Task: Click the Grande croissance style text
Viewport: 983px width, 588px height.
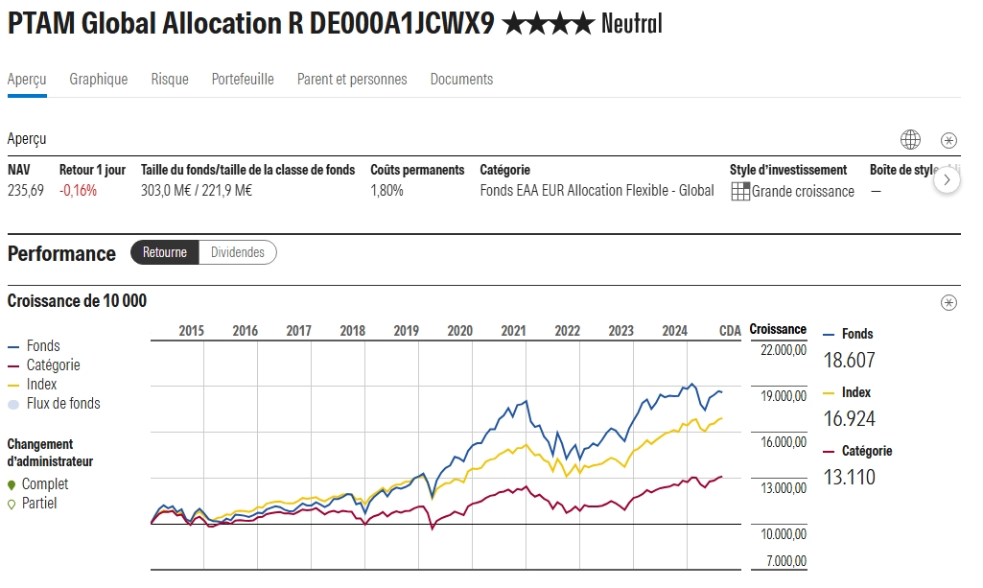Action: coord(803,191)
